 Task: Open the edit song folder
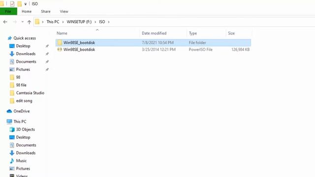pyautogui.click(x=24, y=101)
